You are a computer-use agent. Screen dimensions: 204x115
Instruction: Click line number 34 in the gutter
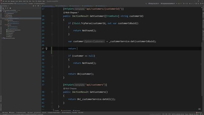pos(43,74)
